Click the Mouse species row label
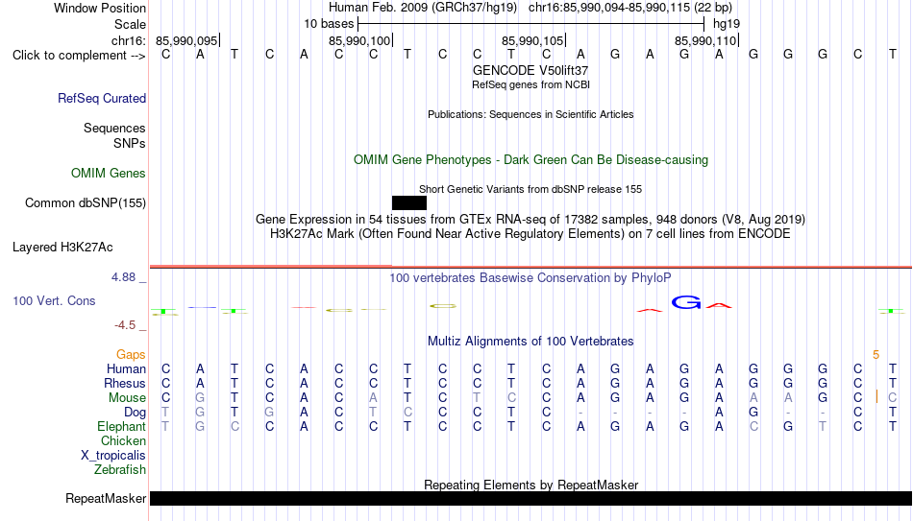Viewport: 913px width, 521px height. [127, 398]
